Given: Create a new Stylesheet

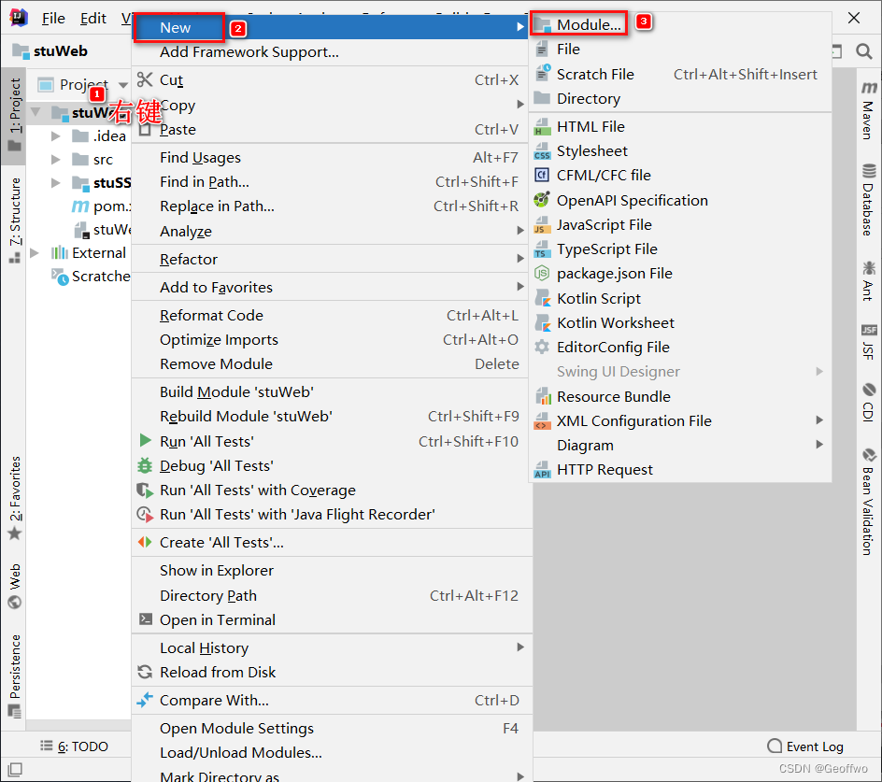Looking at the screenshot, I should 680,151.
